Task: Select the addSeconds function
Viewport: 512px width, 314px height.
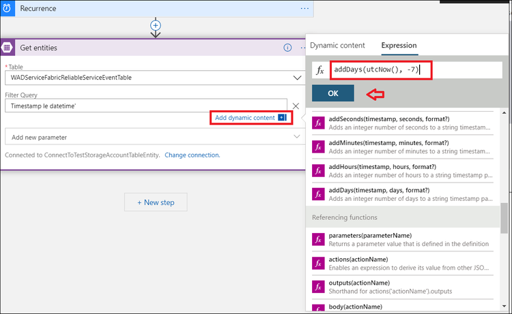Action: tap(402, 123)
